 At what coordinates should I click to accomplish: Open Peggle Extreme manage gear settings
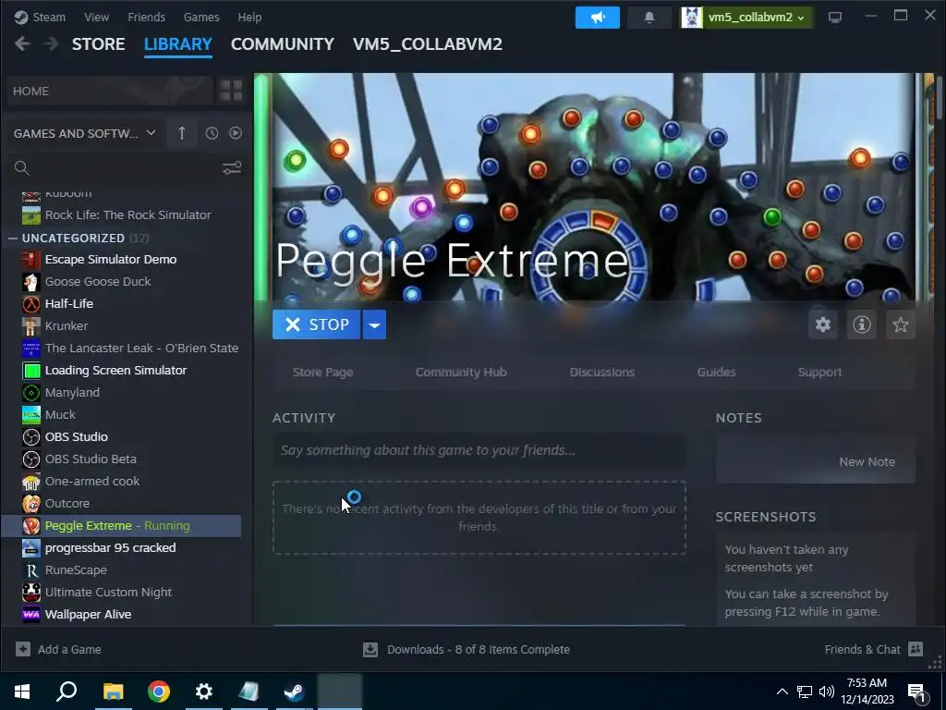pyautogui.click(x=823, y=324)
